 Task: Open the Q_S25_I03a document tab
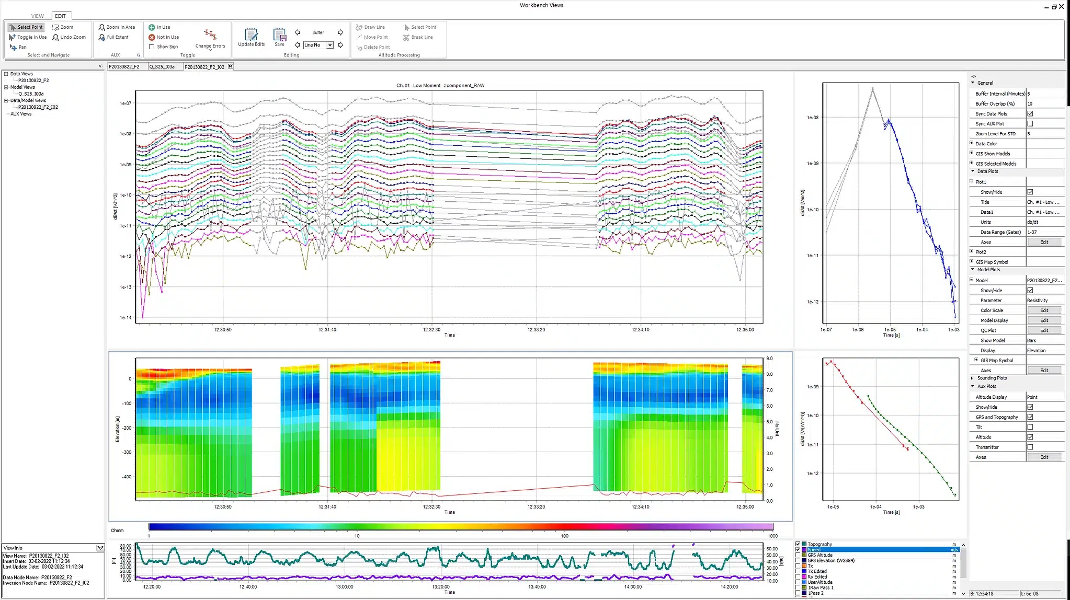pyautogui.click(x=162, y=67)
